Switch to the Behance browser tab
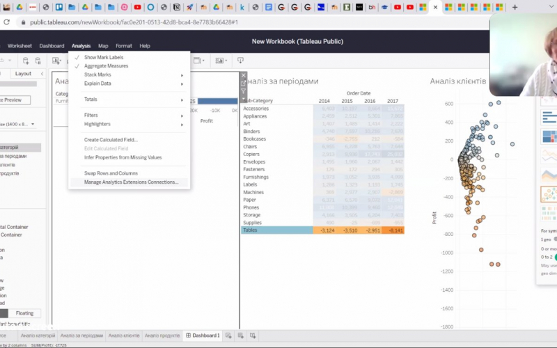 coord(372,7)
